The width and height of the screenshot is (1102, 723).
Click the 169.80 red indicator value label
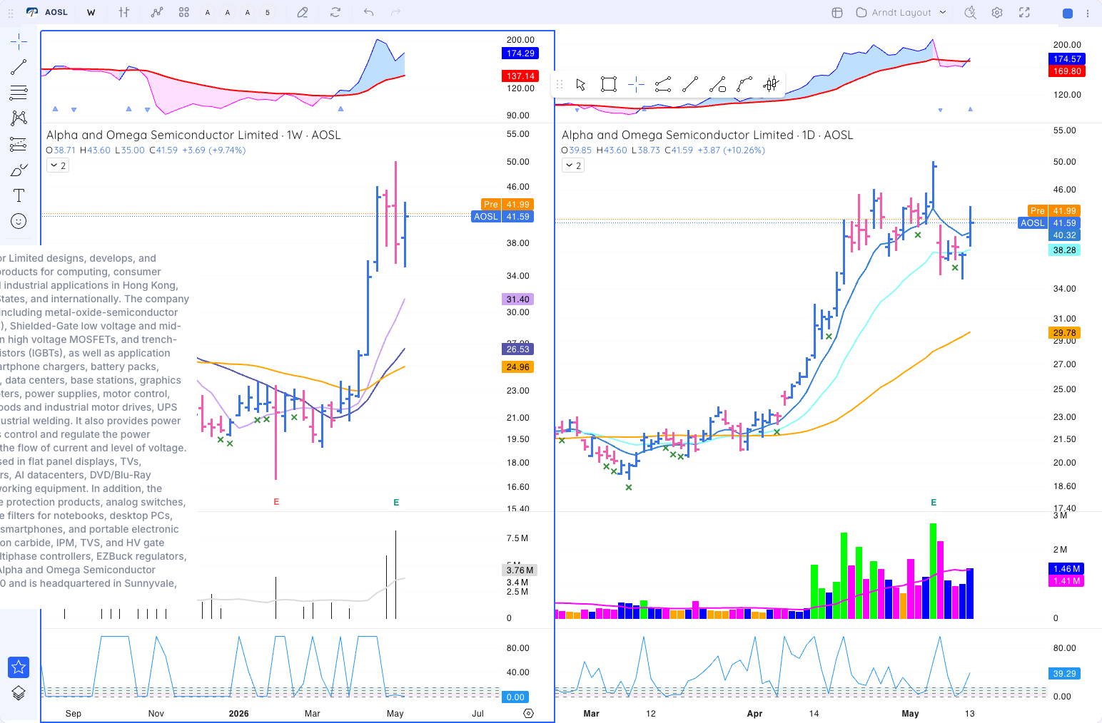pos(1067,71)
